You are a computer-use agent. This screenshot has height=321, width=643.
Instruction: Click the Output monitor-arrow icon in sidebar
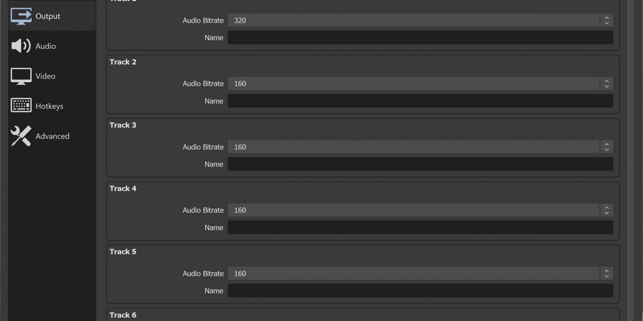[x=21, y=16]
